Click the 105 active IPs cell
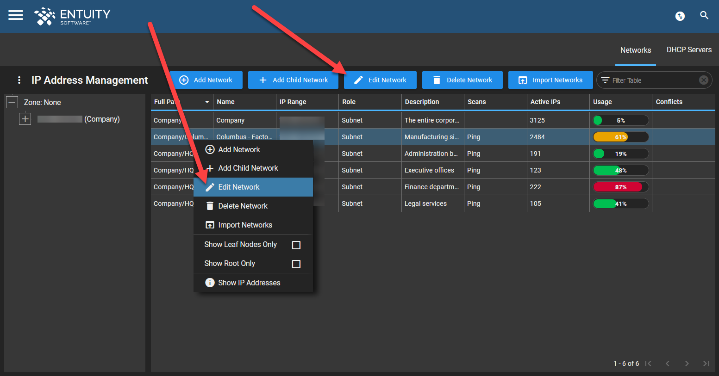719x376 pixels. pos(558,203)
